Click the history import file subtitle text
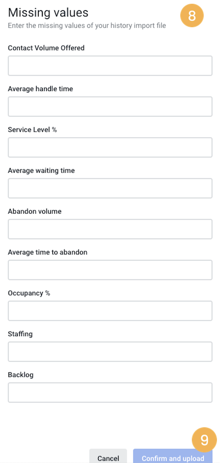220x463 pixels. point(87,26)
